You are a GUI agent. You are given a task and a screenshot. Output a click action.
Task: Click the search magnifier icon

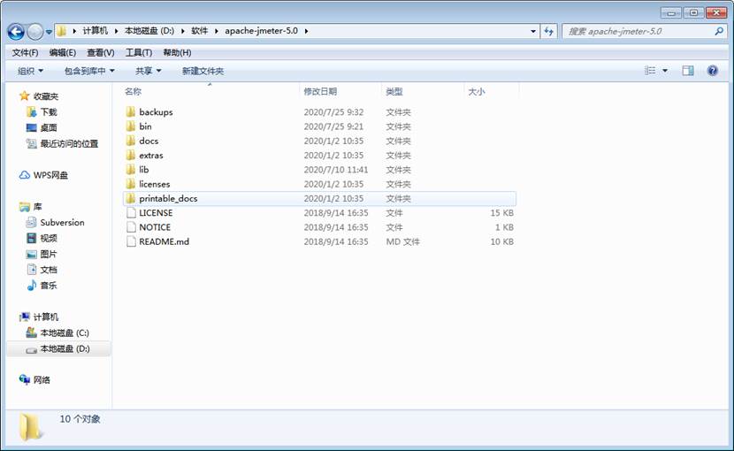[719, 31]
